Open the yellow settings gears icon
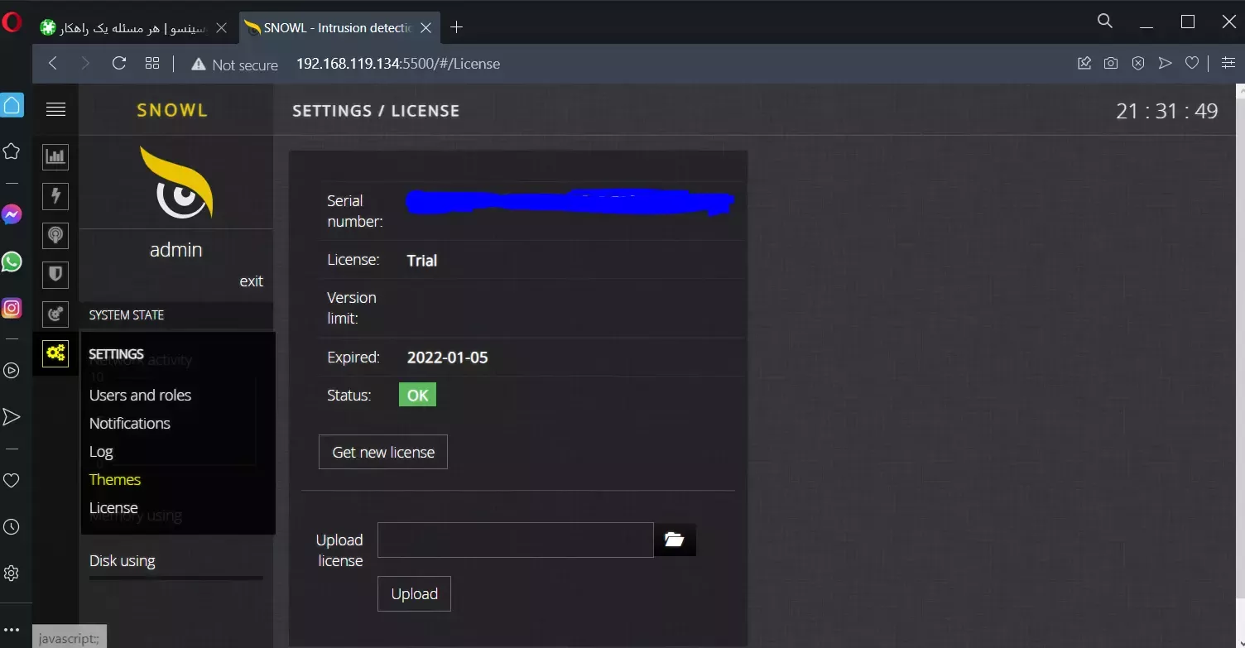This screenshot has width=1245, height=648. tap(55, 353)
